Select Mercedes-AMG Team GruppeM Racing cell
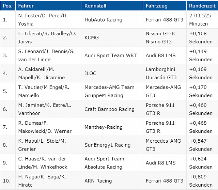Screen dimensions: 218x190 (112, 91)
